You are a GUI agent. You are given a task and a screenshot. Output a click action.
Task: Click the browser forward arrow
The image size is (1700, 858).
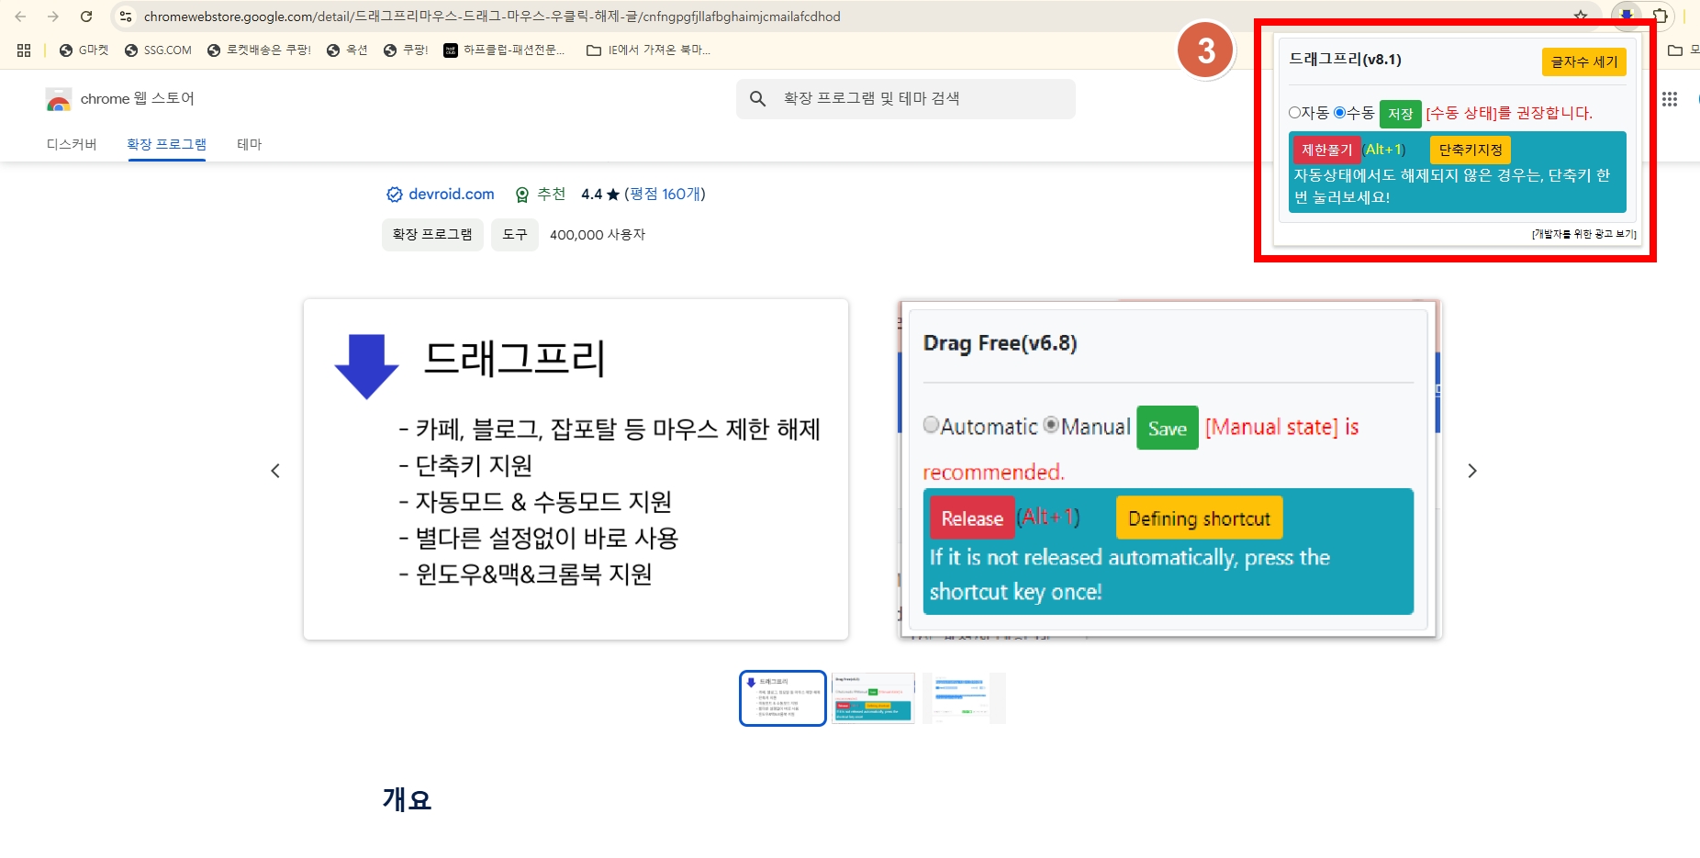53,17
